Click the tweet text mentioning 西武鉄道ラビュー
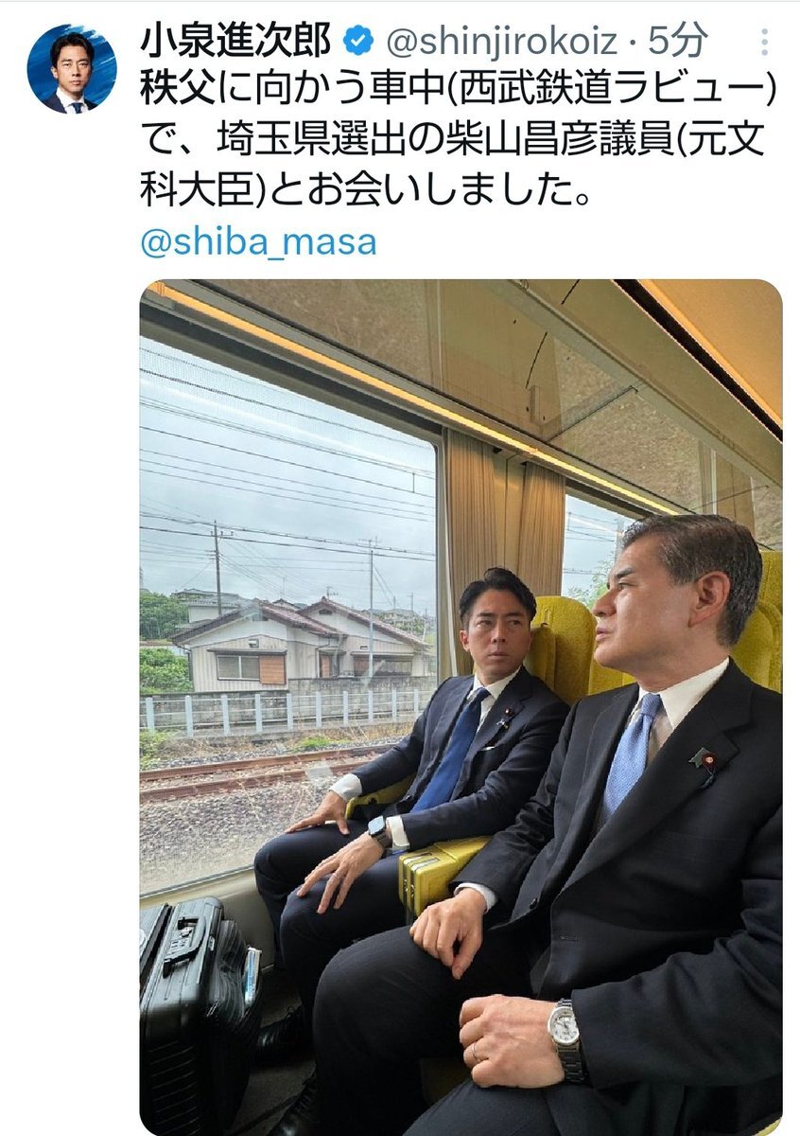 tap(459, 90)
